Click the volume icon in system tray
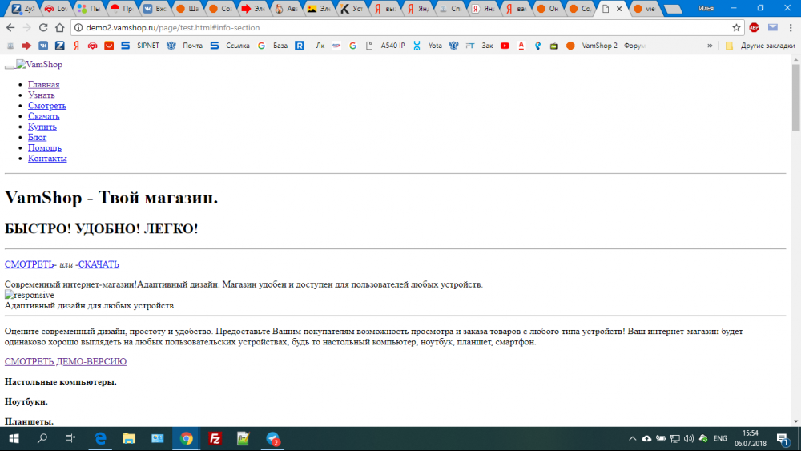Viewport: 801px width, 451px height. (x=689, y=439)
